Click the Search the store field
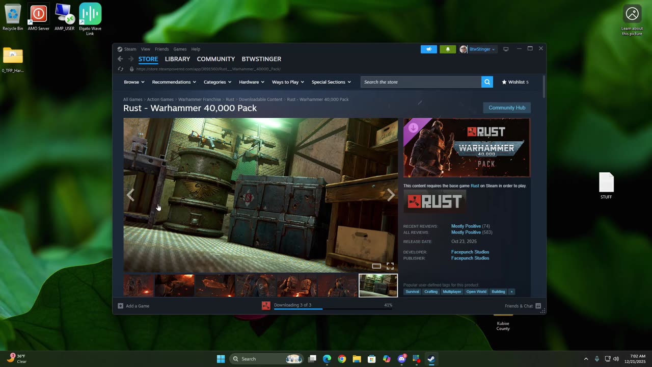The image size is (652, 367). tap(421, 82)
